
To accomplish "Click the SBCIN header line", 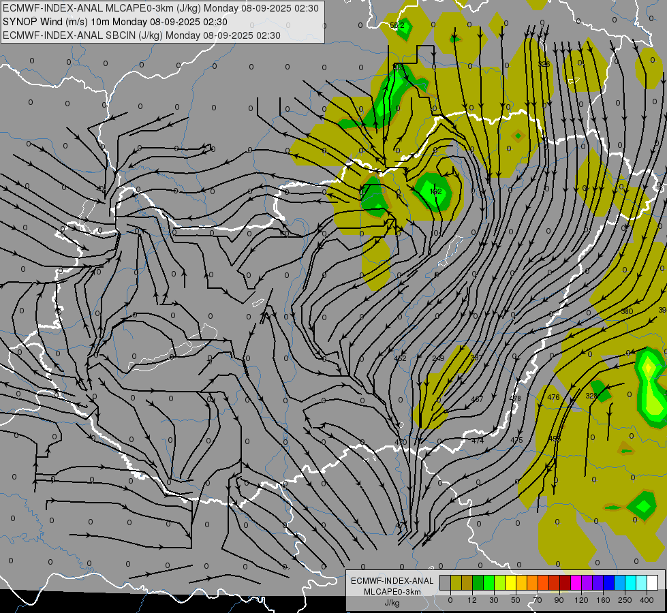I will click(x=142, y=35).
